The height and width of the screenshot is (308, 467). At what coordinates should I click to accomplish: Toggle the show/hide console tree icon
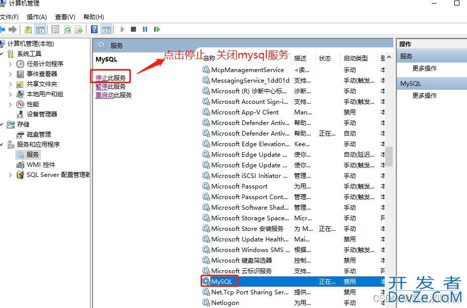(x=40, y=29)
